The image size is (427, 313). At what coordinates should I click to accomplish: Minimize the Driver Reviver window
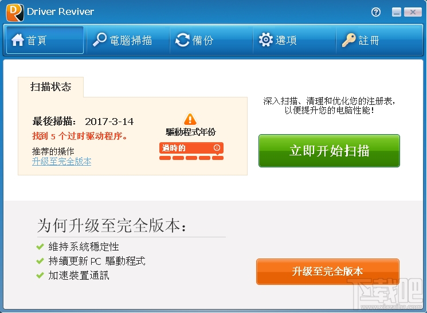click(x=397, y=12)
